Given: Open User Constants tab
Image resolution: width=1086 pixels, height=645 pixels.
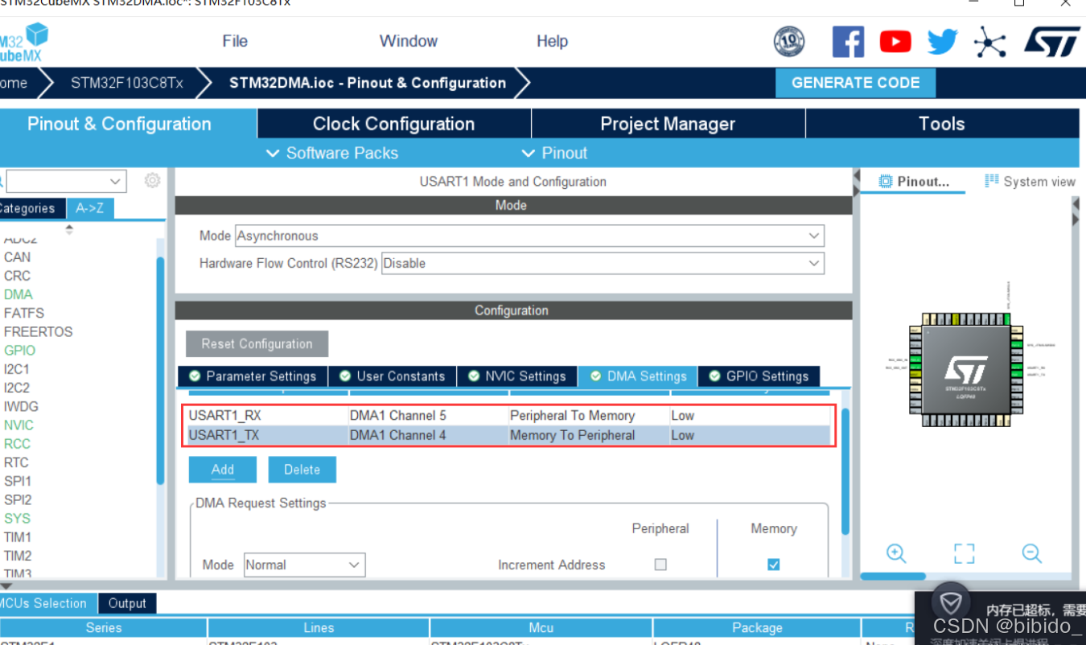Looking at the screenshot, I should pos(392,376).
